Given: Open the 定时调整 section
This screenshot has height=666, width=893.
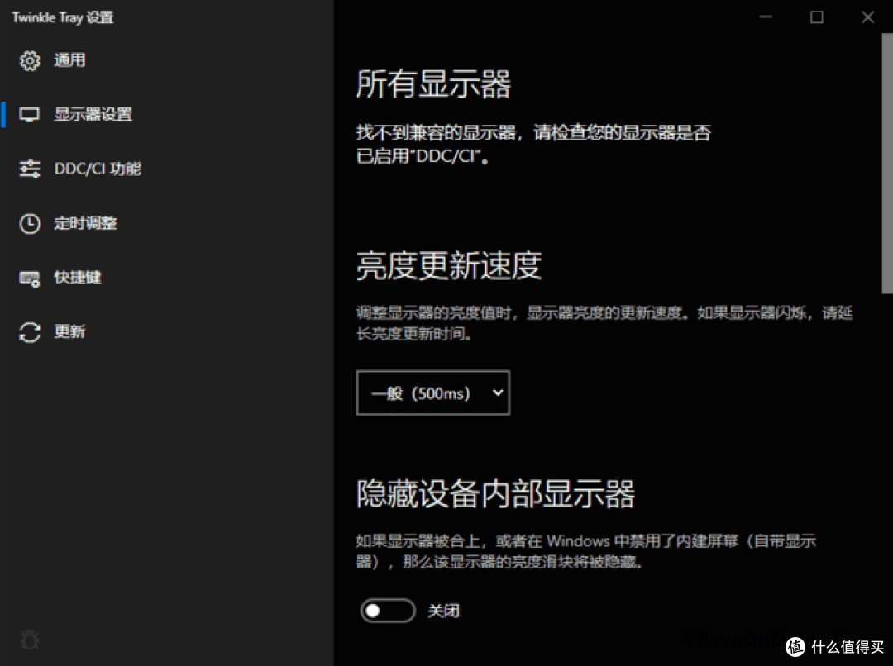Looking at the screenshot, I should [x=167, y=223].
